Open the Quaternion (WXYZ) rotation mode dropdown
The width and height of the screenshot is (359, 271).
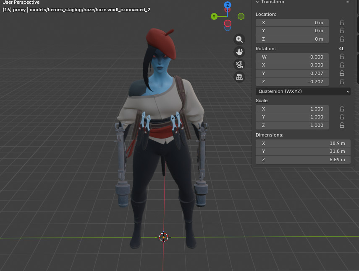tap(303, 91)
